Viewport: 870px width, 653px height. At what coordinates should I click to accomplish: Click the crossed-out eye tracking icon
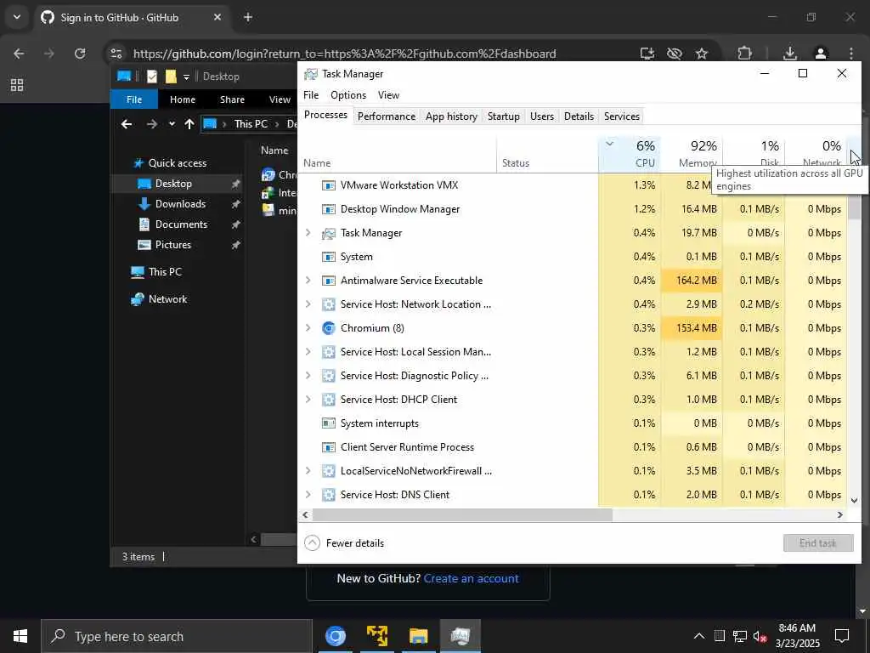[674, 54]
